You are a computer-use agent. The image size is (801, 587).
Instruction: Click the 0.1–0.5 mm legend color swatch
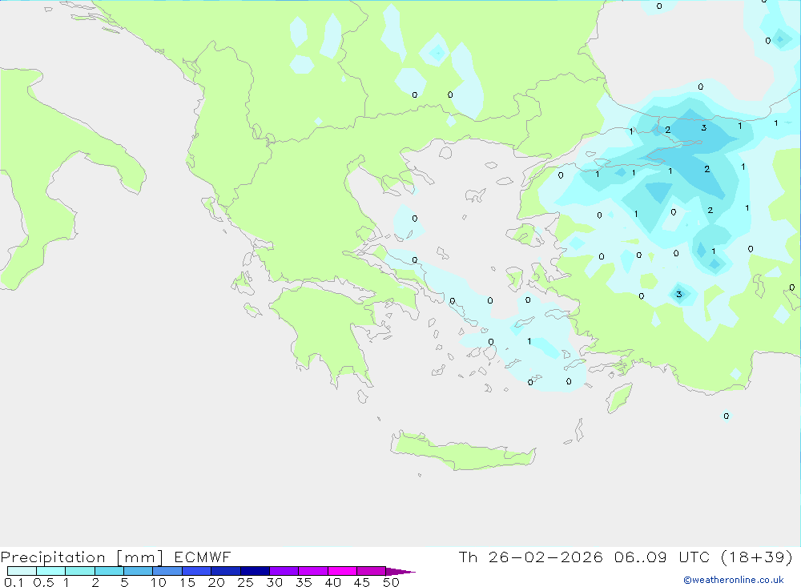(x=22, y=571)
